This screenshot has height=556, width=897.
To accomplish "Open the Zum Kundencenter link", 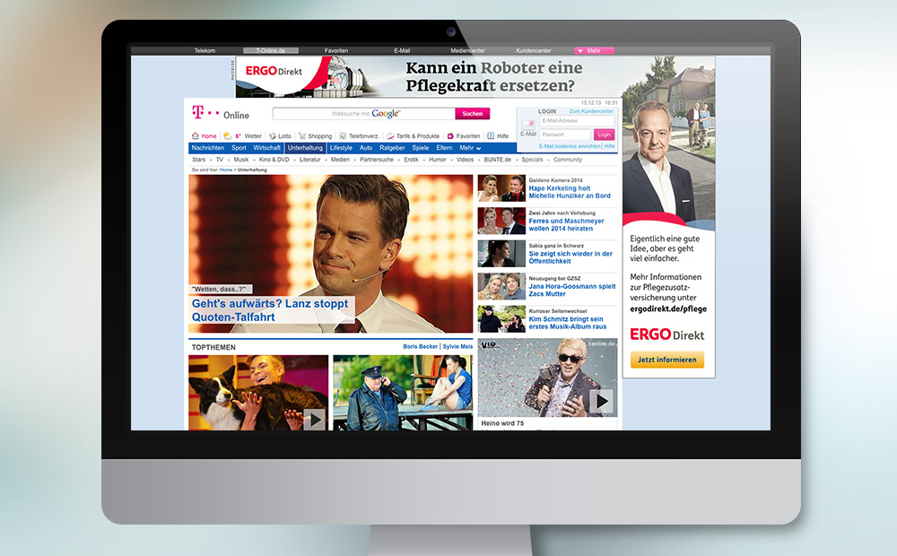I will pos(591,111).
